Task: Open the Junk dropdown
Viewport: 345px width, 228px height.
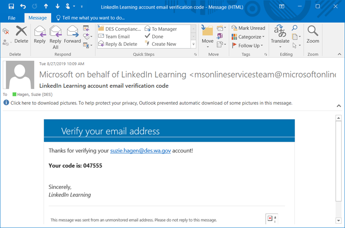Action: pos(6,42)
